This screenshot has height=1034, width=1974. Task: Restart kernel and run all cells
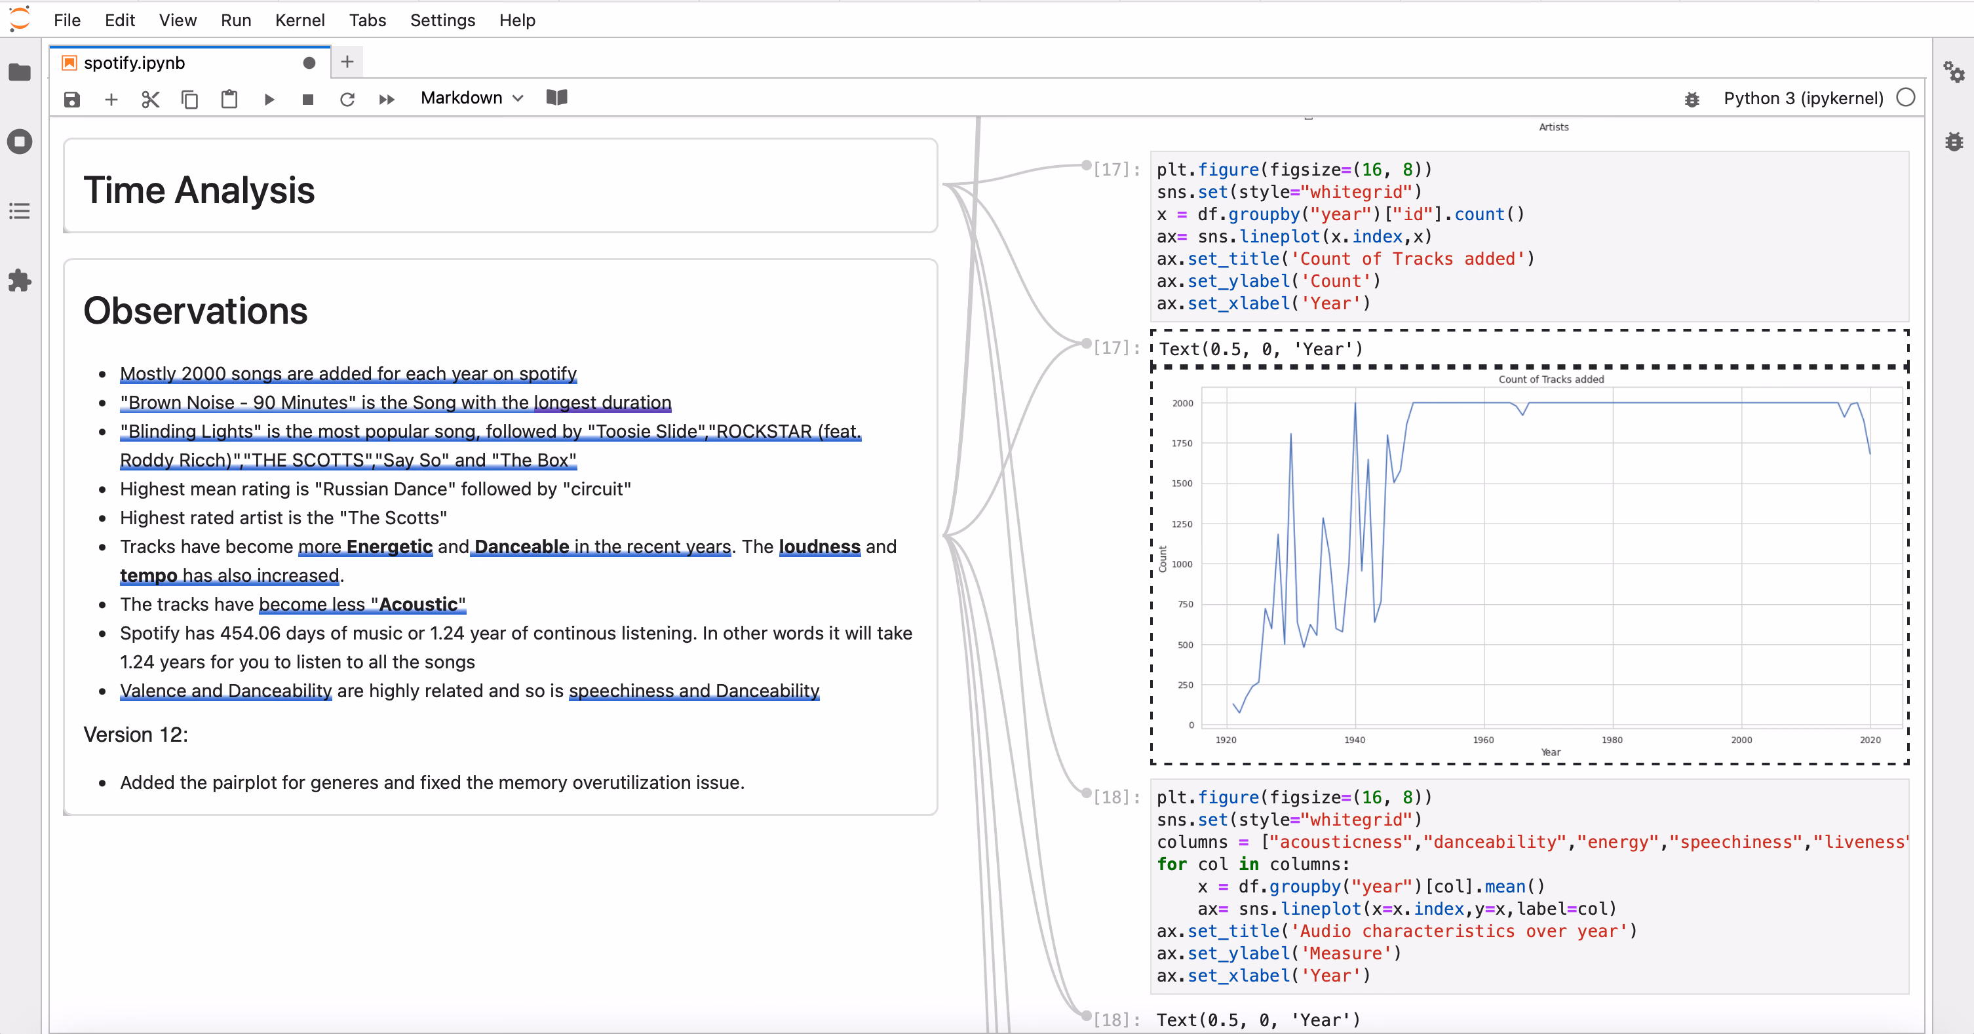click(387, 100)
